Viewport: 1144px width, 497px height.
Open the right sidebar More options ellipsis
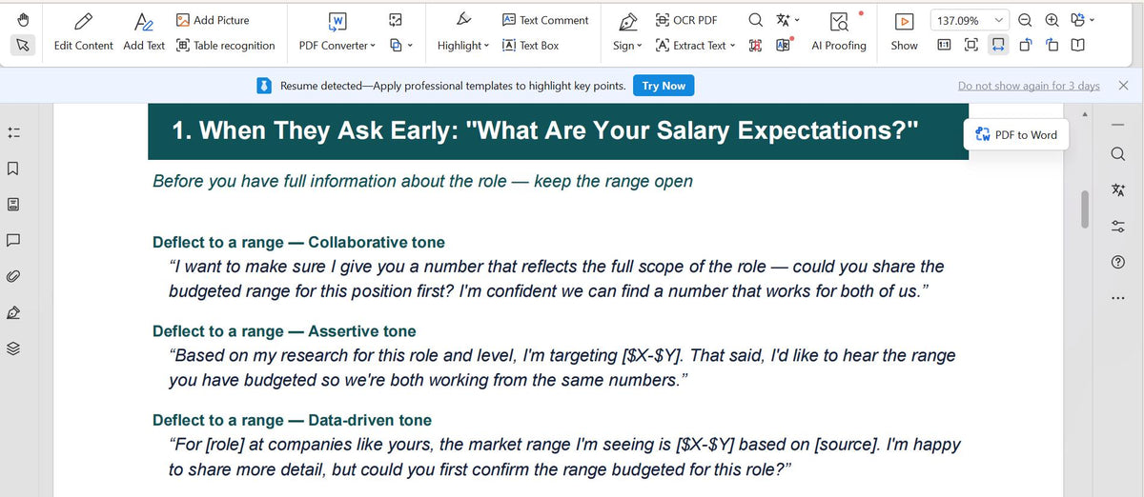(1117, 299)
